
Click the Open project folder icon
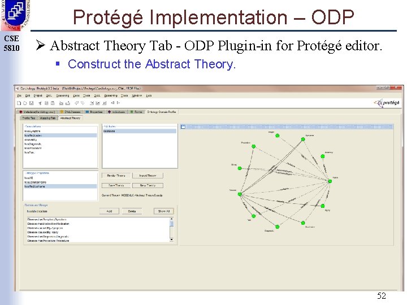(25, 103)
